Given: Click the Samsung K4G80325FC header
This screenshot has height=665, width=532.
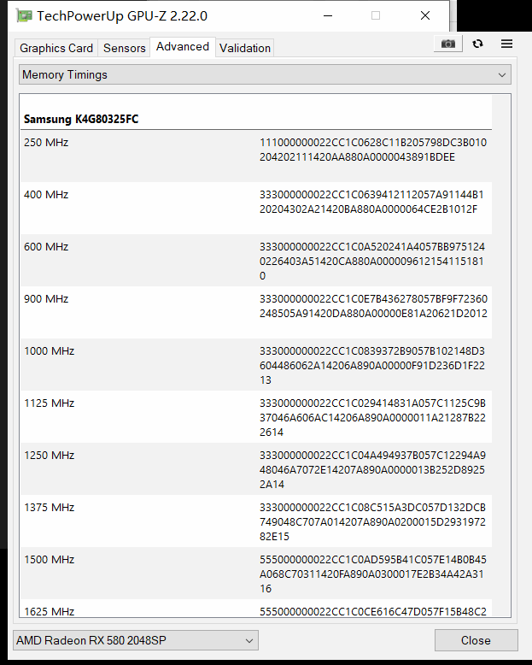Looking at the screenshot, I should [x=81, y=119].
